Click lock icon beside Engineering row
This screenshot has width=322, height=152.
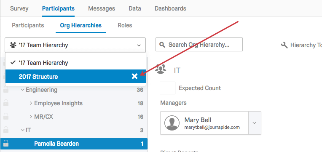[x=6, y=89]
